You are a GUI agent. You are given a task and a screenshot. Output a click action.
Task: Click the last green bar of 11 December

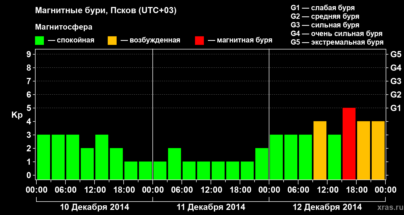[262, 164]
